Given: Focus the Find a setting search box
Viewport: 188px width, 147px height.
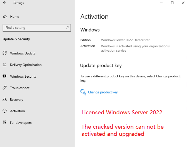Looking at the screenshot, I should (x=37, y=28).
